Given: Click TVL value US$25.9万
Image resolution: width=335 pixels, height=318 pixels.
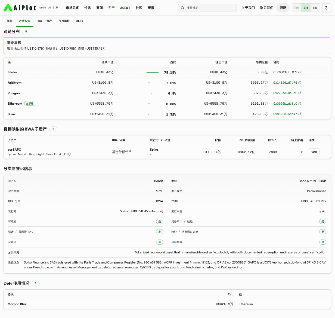Looking at the screenshot, I should pyautogui.click(x=225, y=304).
